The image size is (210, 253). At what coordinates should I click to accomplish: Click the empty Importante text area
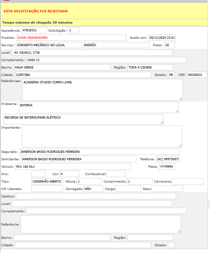(102, 136)
